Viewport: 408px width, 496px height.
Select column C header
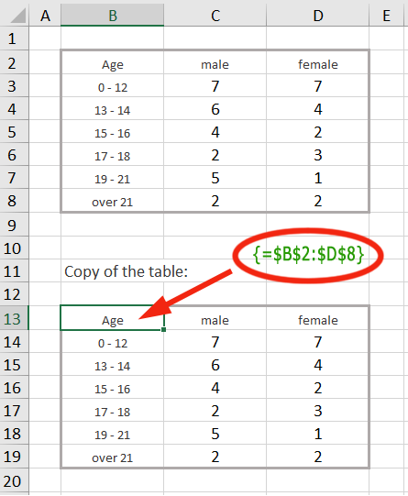tap(215, 16)
